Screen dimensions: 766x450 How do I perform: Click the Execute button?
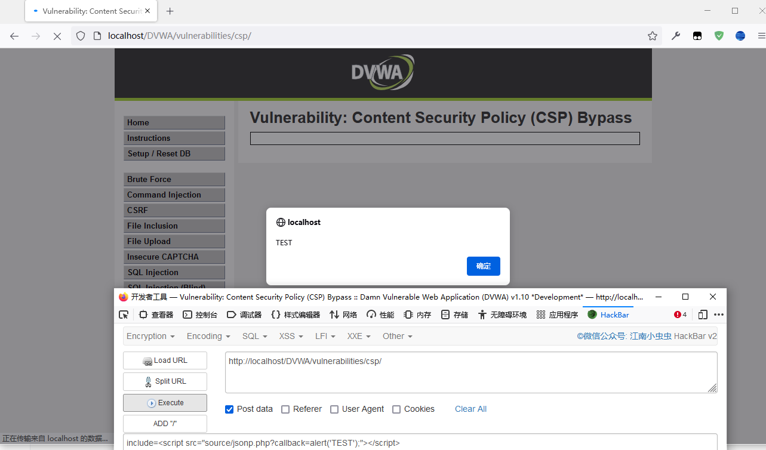pos(165,403)
